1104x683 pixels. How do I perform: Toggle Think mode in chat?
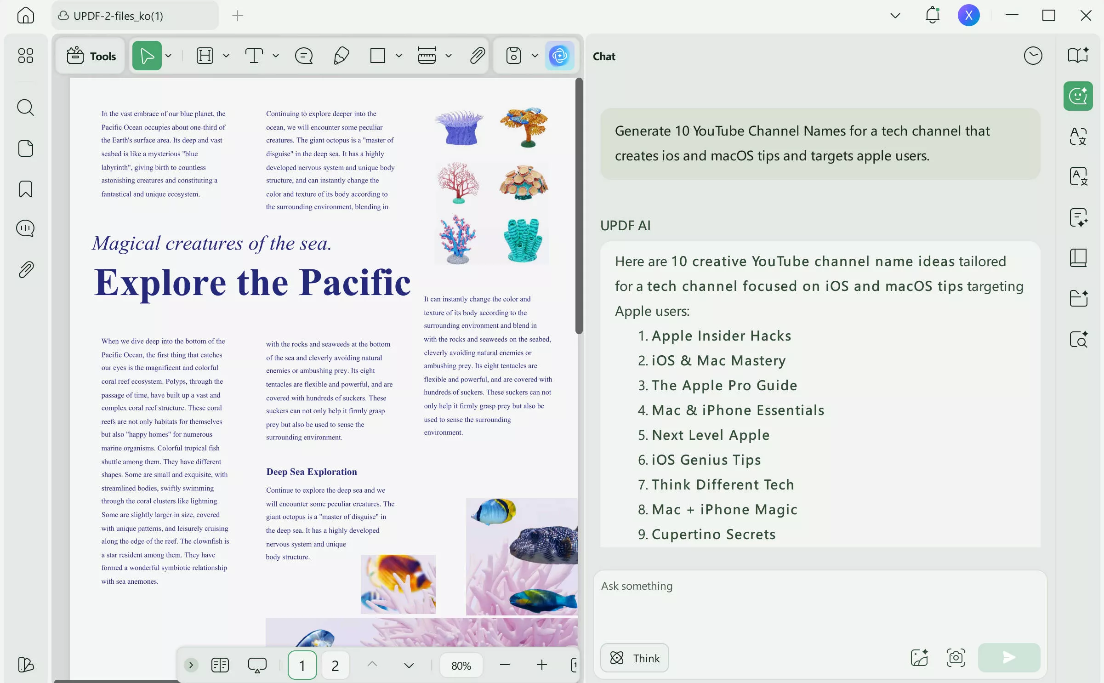634,658
